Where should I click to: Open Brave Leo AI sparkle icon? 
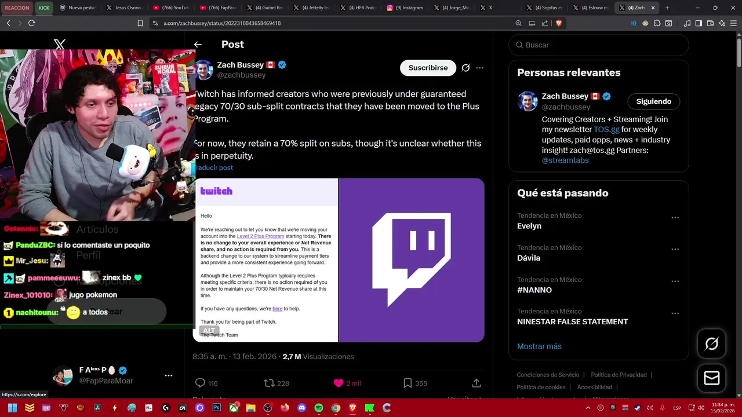[x=722, y=23]
